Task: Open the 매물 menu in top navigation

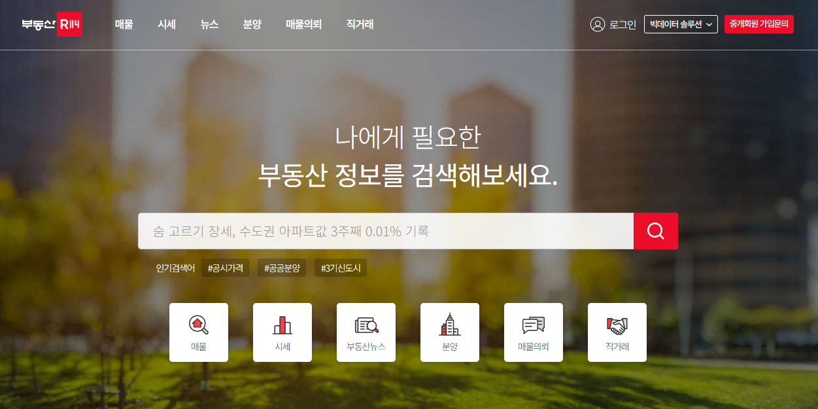Action: (x=124, y=24)
